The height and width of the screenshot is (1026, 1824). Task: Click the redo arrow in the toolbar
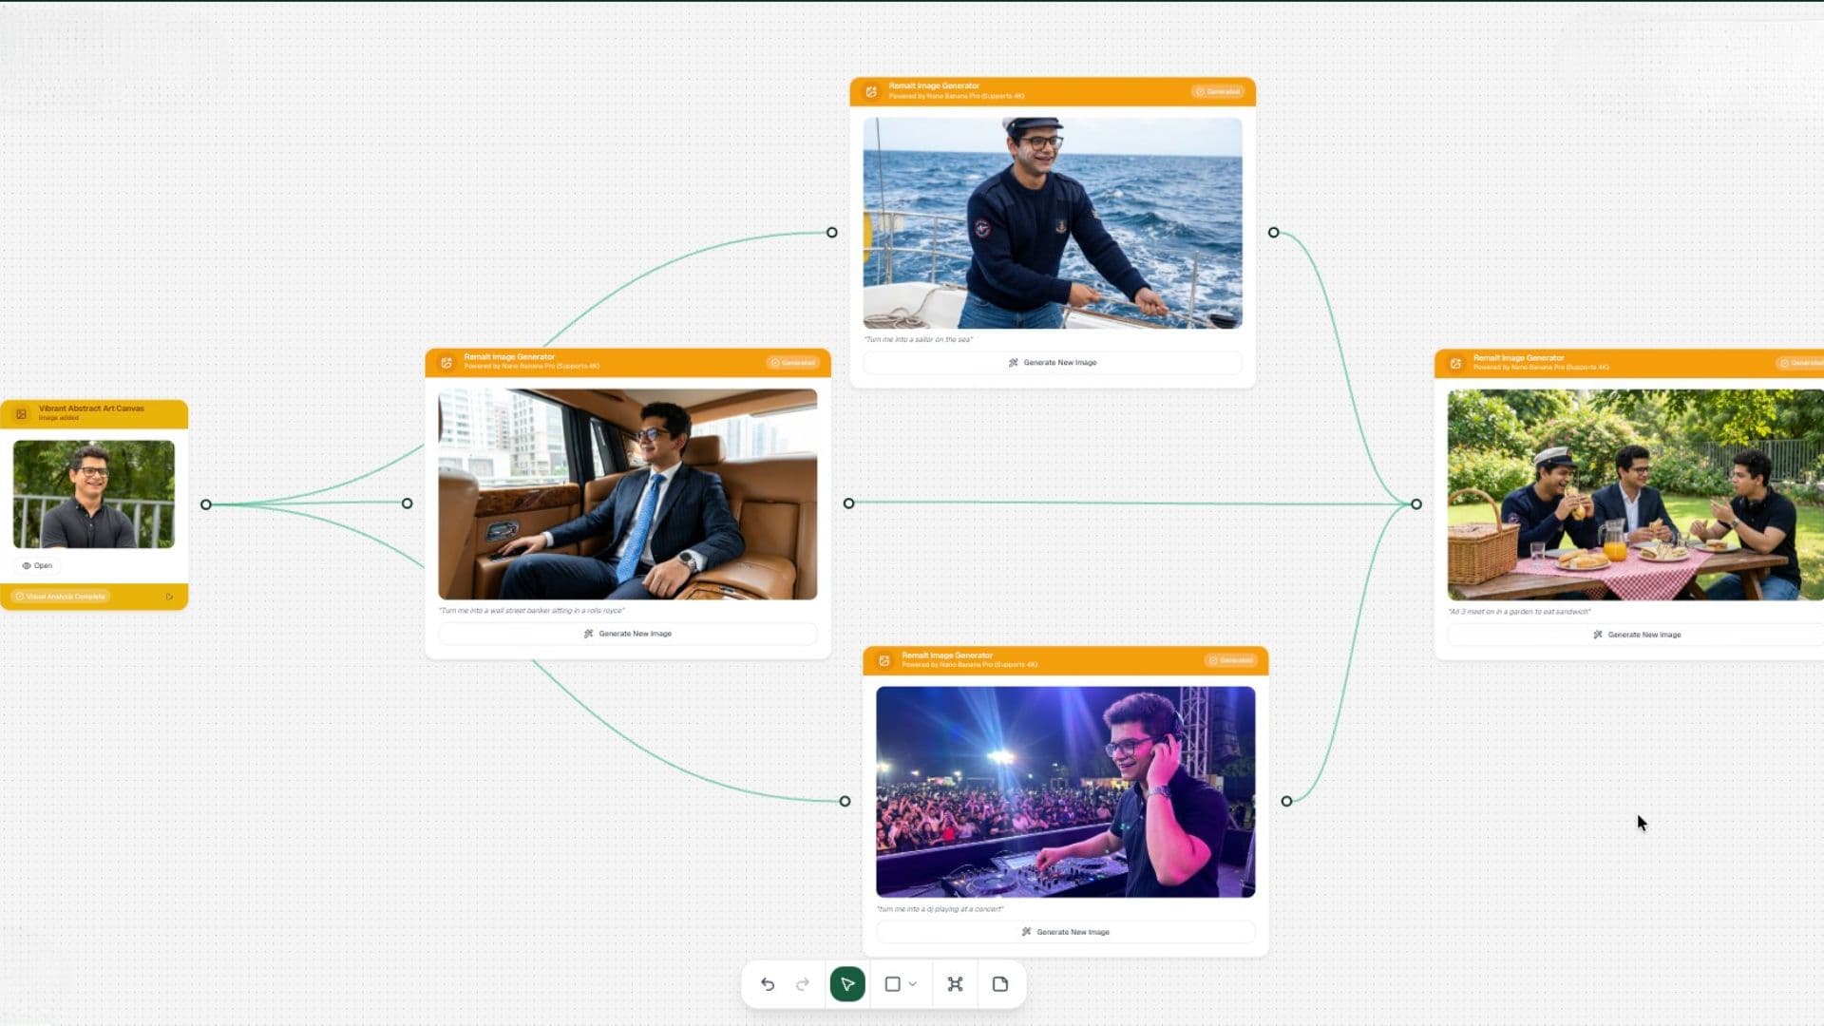click(x=803, y=983)
